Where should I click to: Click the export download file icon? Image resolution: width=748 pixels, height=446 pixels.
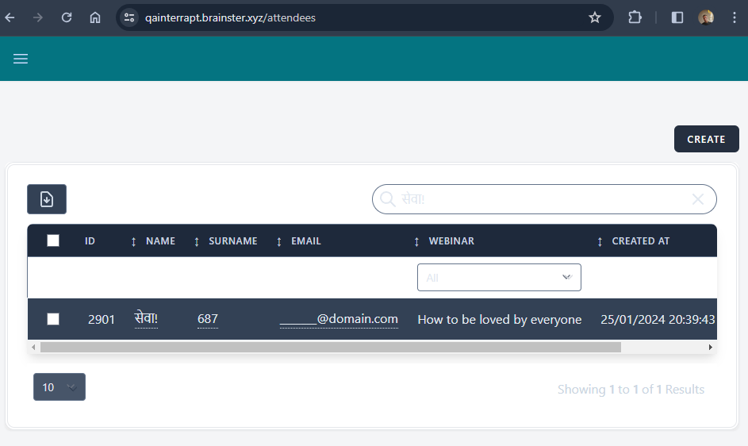[47, 199]
